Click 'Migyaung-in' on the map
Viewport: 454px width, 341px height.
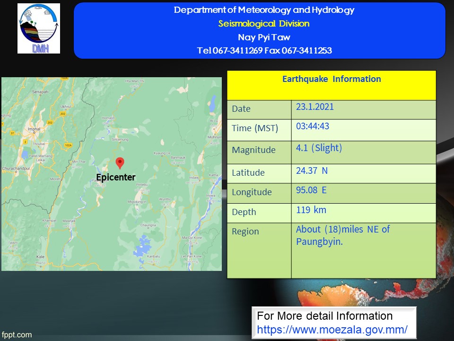tap(137, 202)
